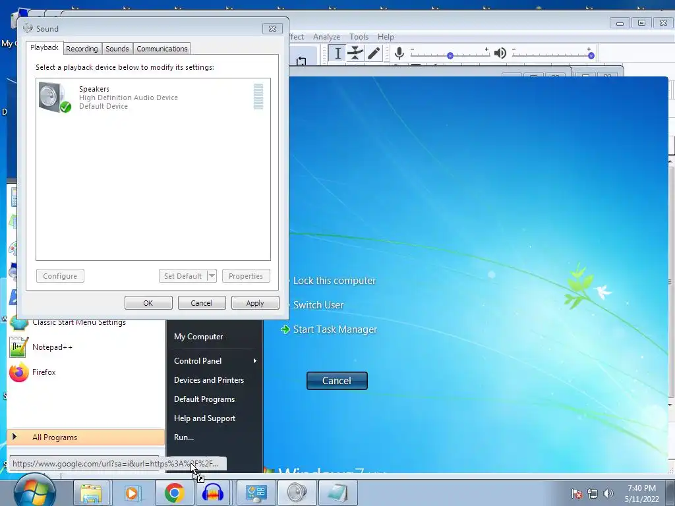Click the Start Task Manager arrow icon
Screen dimensions: 675x506
[x=285, y=329]
